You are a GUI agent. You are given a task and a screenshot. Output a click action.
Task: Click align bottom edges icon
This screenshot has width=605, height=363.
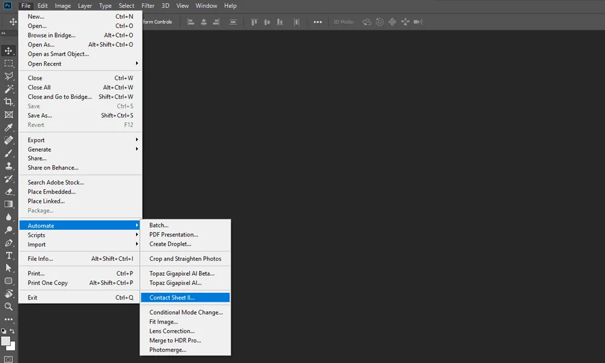pos(280,22)
